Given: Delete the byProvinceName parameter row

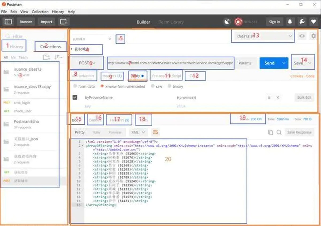Looking at the screenshot, I should click(x=278, y=98).
